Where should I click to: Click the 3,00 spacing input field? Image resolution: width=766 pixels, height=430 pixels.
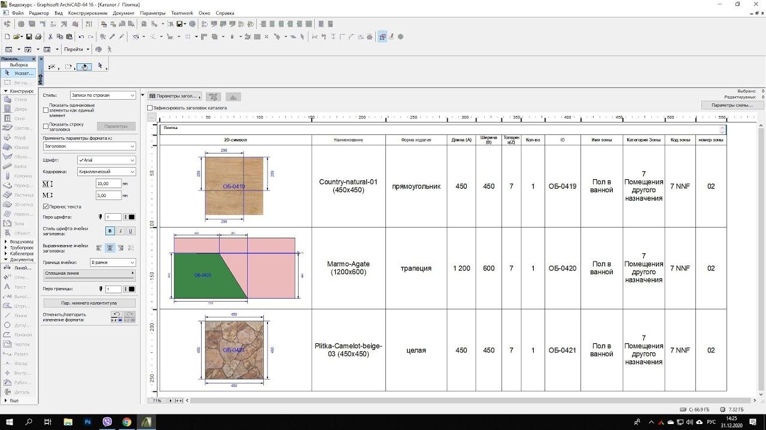108,195
